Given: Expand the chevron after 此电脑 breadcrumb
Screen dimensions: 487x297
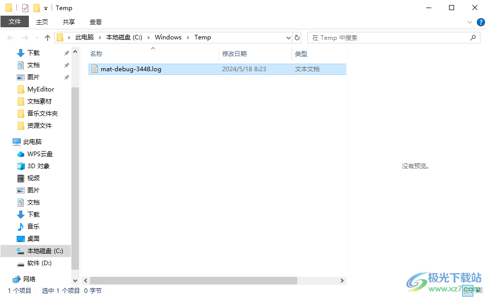Looking at the screenshot, I should [100, 37].
